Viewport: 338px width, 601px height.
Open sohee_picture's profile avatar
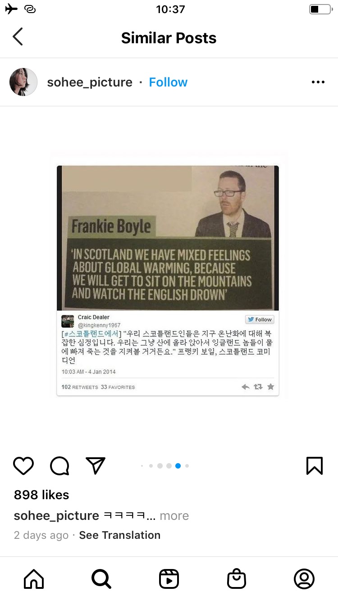point(23,82)
